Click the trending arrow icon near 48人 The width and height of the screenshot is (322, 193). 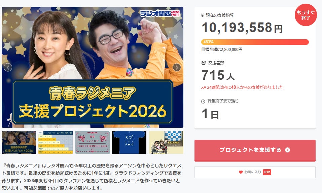click(203, 87)
